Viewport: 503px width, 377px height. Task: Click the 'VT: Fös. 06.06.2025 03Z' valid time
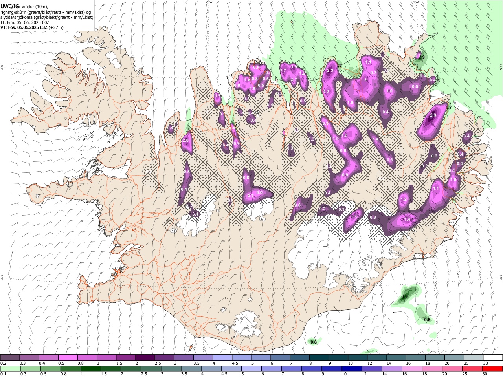point(24,27)
